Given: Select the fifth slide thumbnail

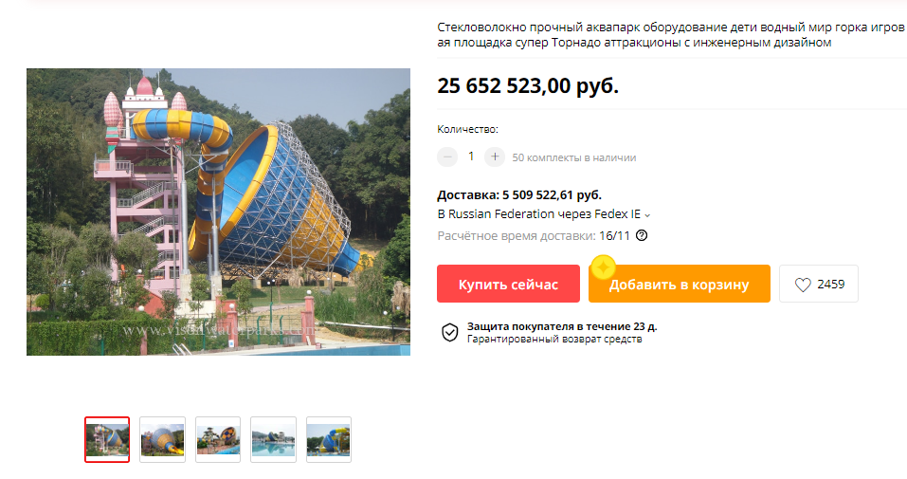Looking at the screenshot, I should pos(329,439).
